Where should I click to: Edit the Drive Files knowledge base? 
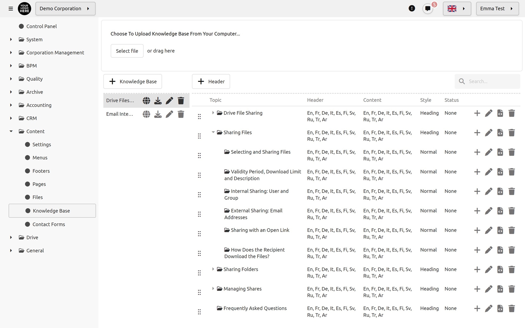tap(169, 100)
